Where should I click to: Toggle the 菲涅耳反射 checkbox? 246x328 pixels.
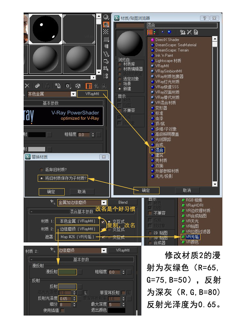pyautogui.click(x=123, y=293)
